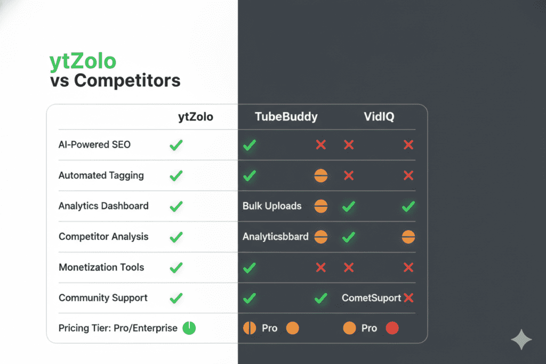Click ytZolo's green checkmark for Monetization Tools
The height and width of the screenshot is (364, 546).
click(x=176, y=268)
